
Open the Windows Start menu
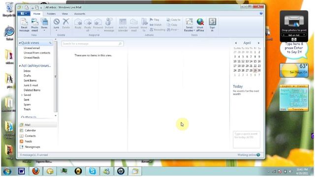point(7,171)
